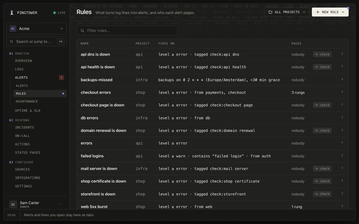This screenshot has height=224, width=359.
Task: Open Settings in the sidebar
Action: pyautogui.click(x=24, y=186)
